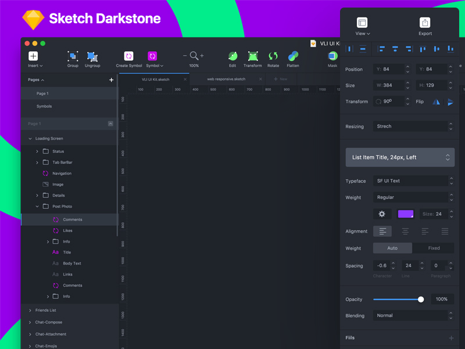
Task: Click the purple text color swatch
Action: click(x=405, y=214)
